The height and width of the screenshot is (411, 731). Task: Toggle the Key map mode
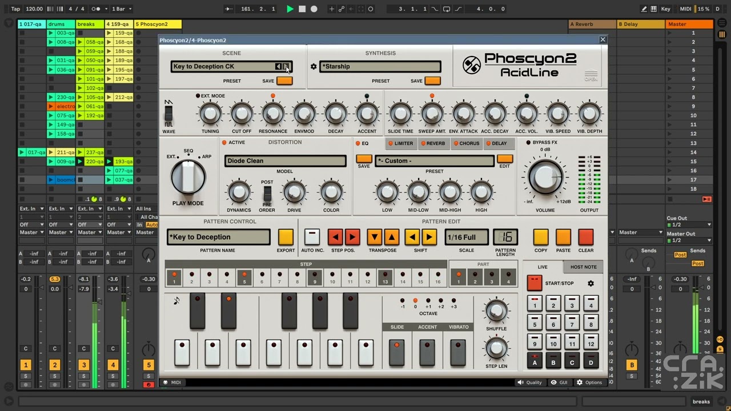[x=665, y=9]
